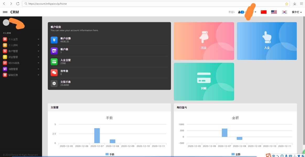The height and width of the screenshot is (157, 305).
Task: Switch language via the Chinese flag
Action: coord(264,12)
